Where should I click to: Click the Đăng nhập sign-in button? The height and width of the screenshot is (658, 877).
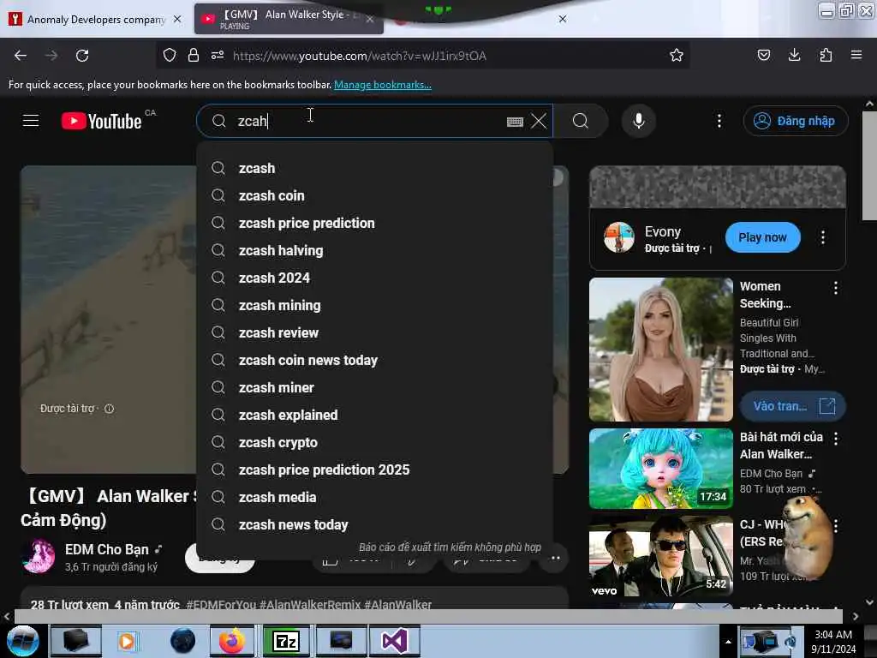796,121
